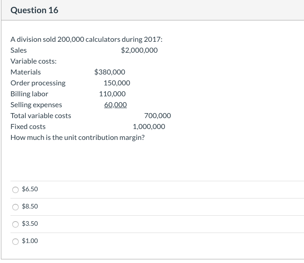The image size is (304, 263).
Task: Choose the $8.50 radio button
Action: pos(15,207)
